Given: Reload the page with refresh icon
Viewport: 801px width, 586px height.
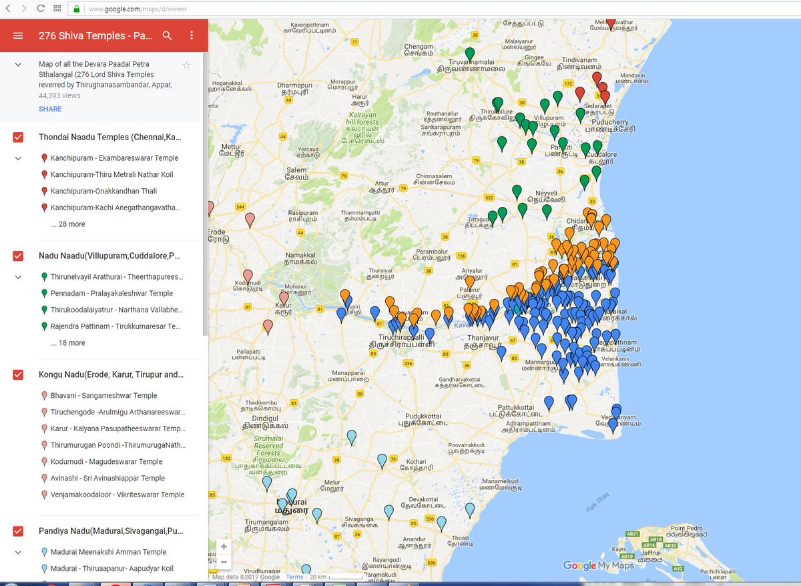Looking at the screenshot, I should (41, 9).
